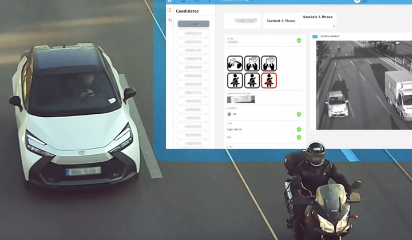The height and width of the screenshot is (240, 412).
Task: Click the Car type value
Action: [x=229, y=138]
